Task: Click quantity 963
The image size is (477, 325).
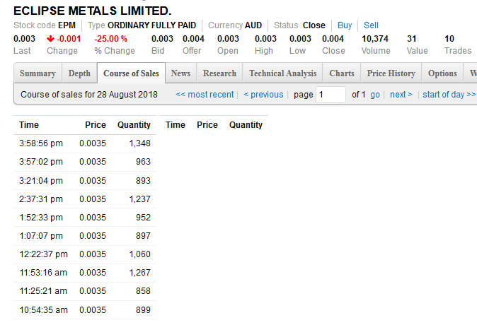Action: point(143,162)
